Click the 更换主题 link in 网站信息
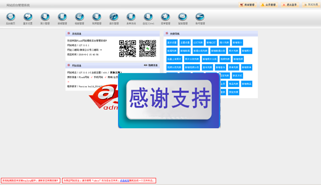The image size is (321, 185). coord(115,73)
